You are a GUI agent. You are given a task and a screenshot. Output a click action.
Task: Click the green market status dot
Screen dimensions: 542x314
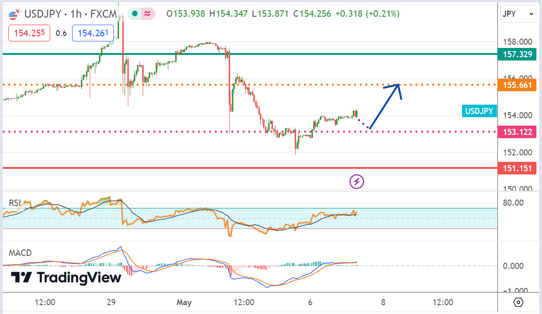(x=134, y=14)
